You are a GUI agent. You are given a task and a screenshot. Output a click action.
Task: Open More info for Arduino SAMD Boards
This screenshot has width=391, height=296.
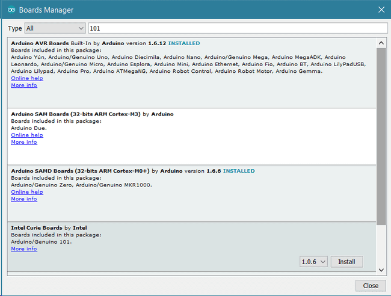(x=24, y=199)
